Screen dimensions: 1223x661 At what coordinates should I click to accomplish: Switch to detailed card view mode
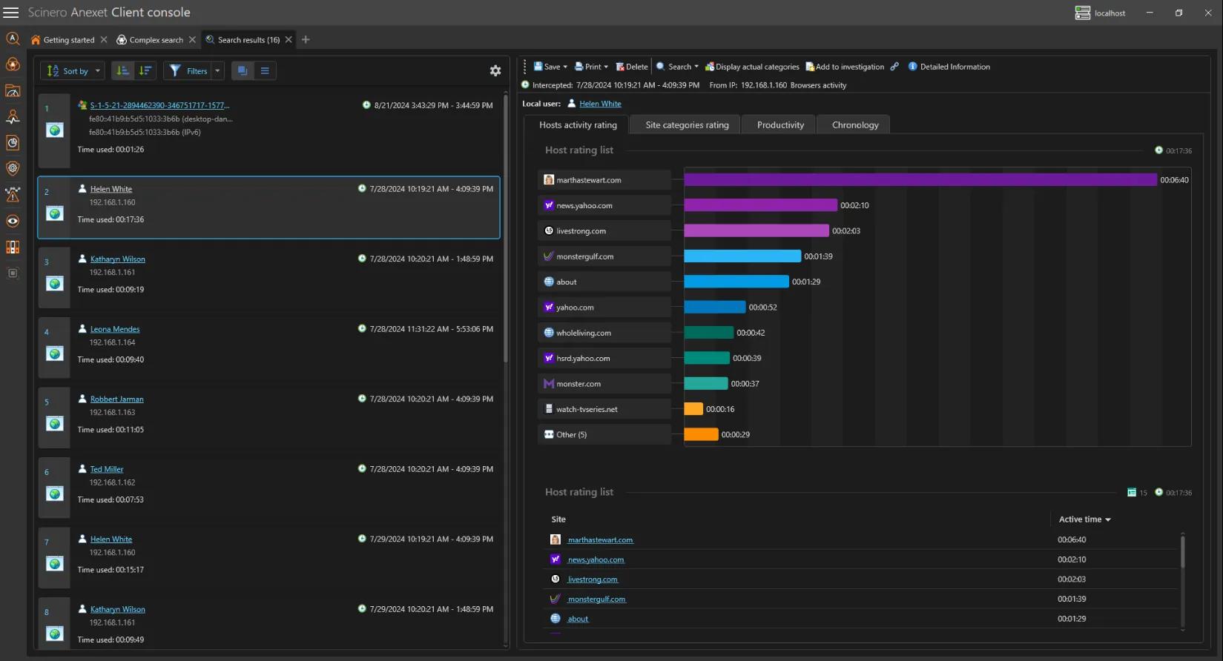coord(243,70)
